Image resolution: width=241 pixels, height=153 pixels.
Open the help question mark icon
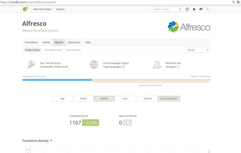click(x=187, y=9)
